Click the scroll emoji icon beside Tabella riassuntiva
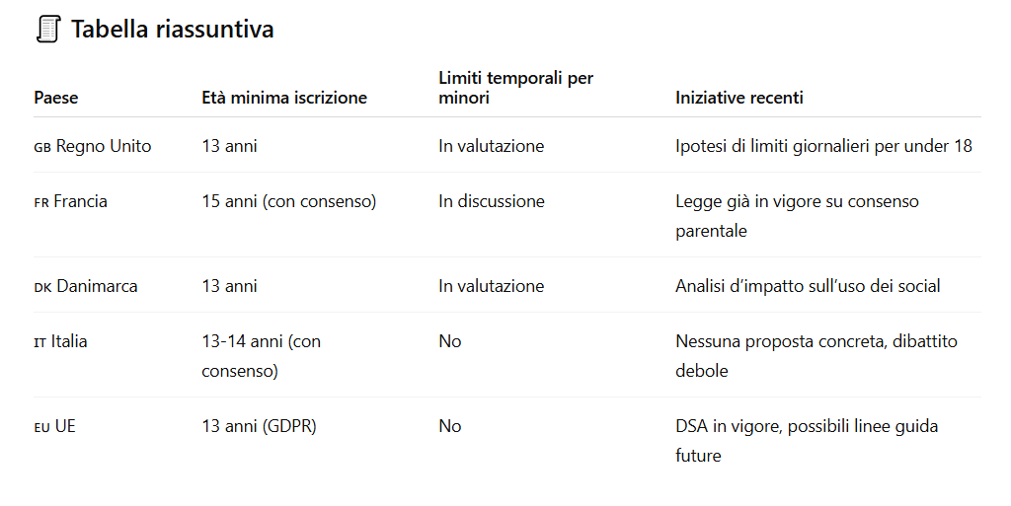The width and height of the screenshot is (1011, 506). coord(46,30)
